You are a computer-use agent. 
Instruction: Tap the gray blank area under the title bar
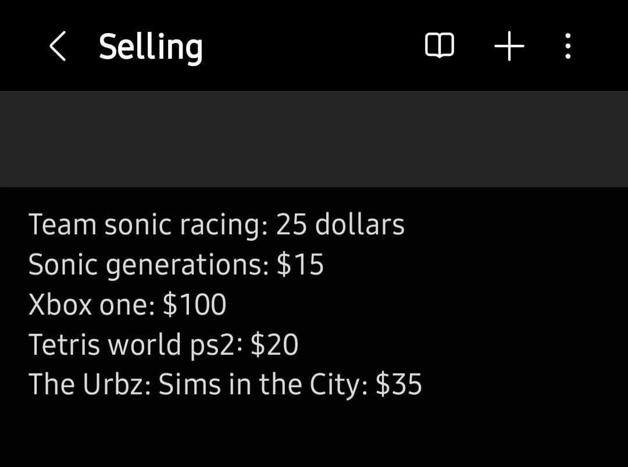tap(314, 140)
